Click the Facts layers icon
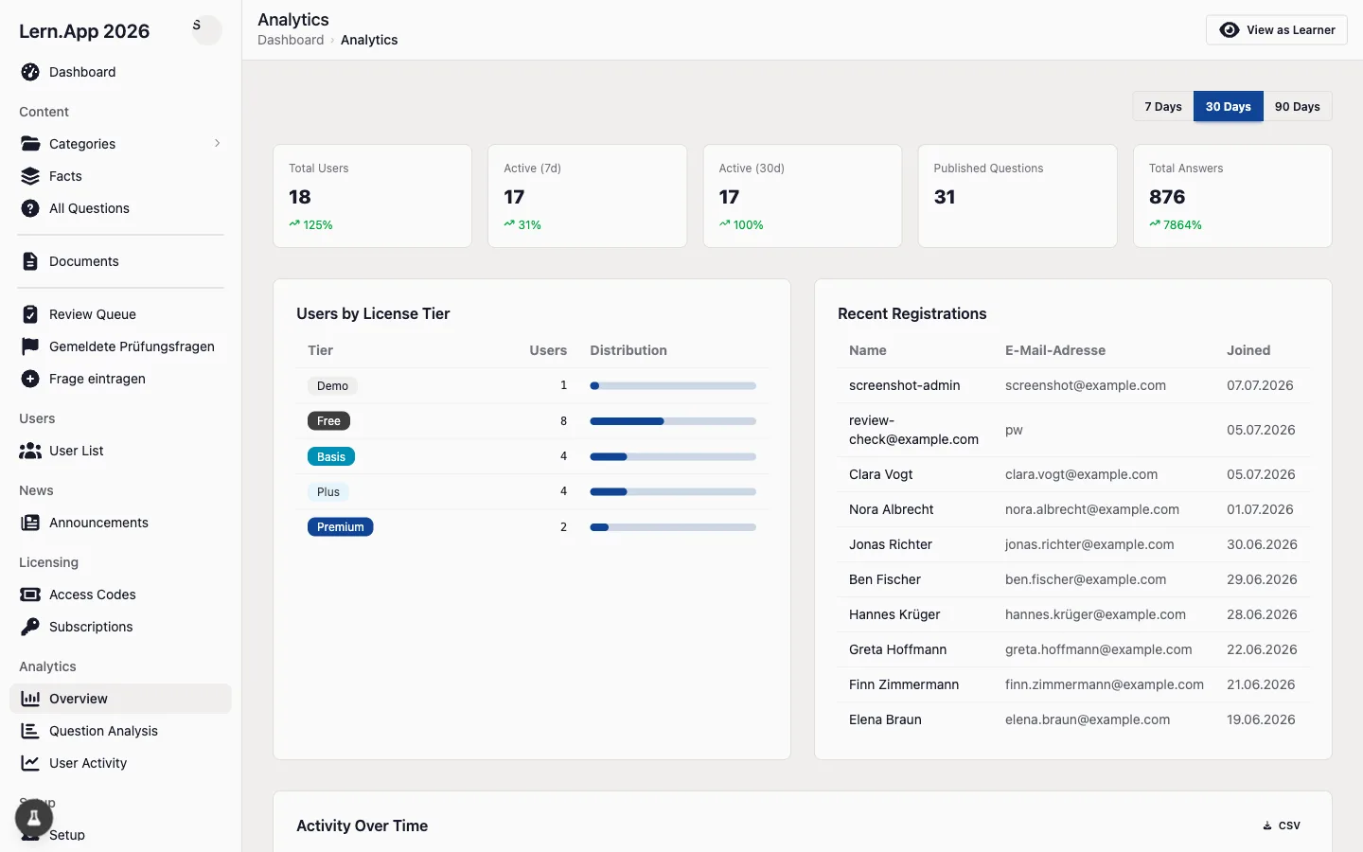The image size is (1363, 852). point(30,176)
